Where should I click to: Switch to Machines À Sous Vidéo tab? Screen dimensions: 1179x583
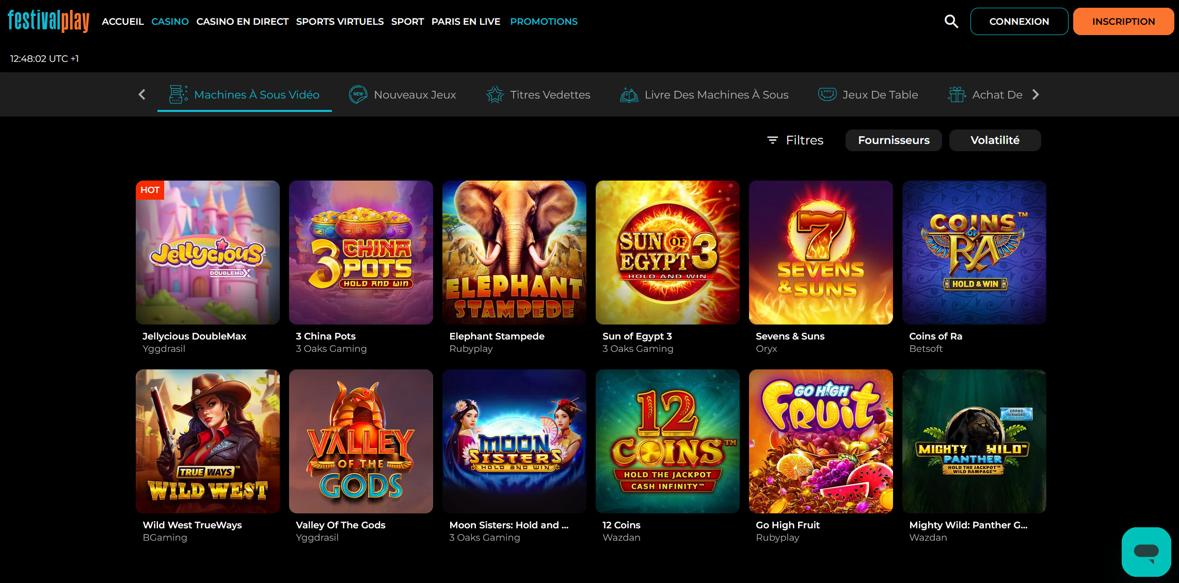[245, 94]
